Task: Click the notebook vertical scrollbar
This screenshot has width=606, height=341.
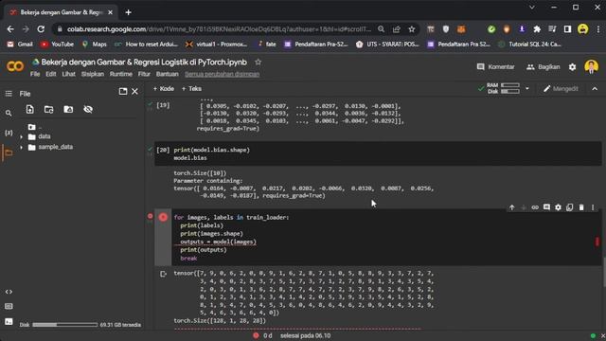Action: pyautogui.click(x=604, y=272)
